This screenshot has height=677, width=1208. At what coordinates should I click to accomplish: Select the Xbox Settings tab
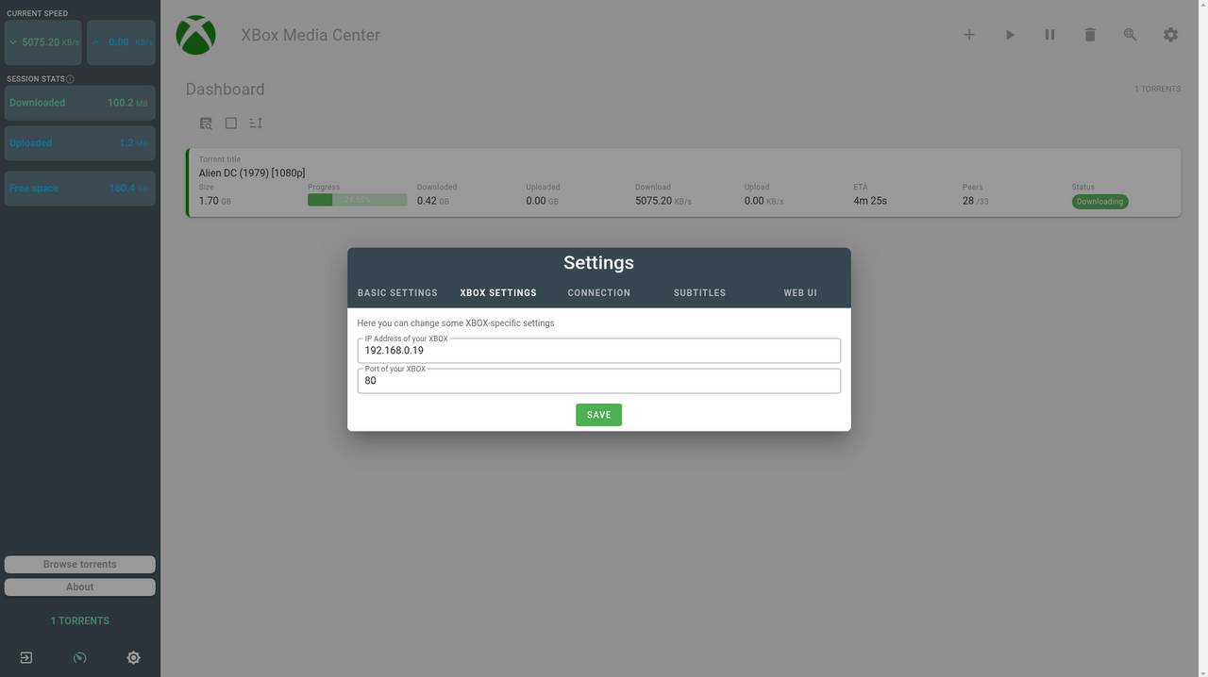498,293
